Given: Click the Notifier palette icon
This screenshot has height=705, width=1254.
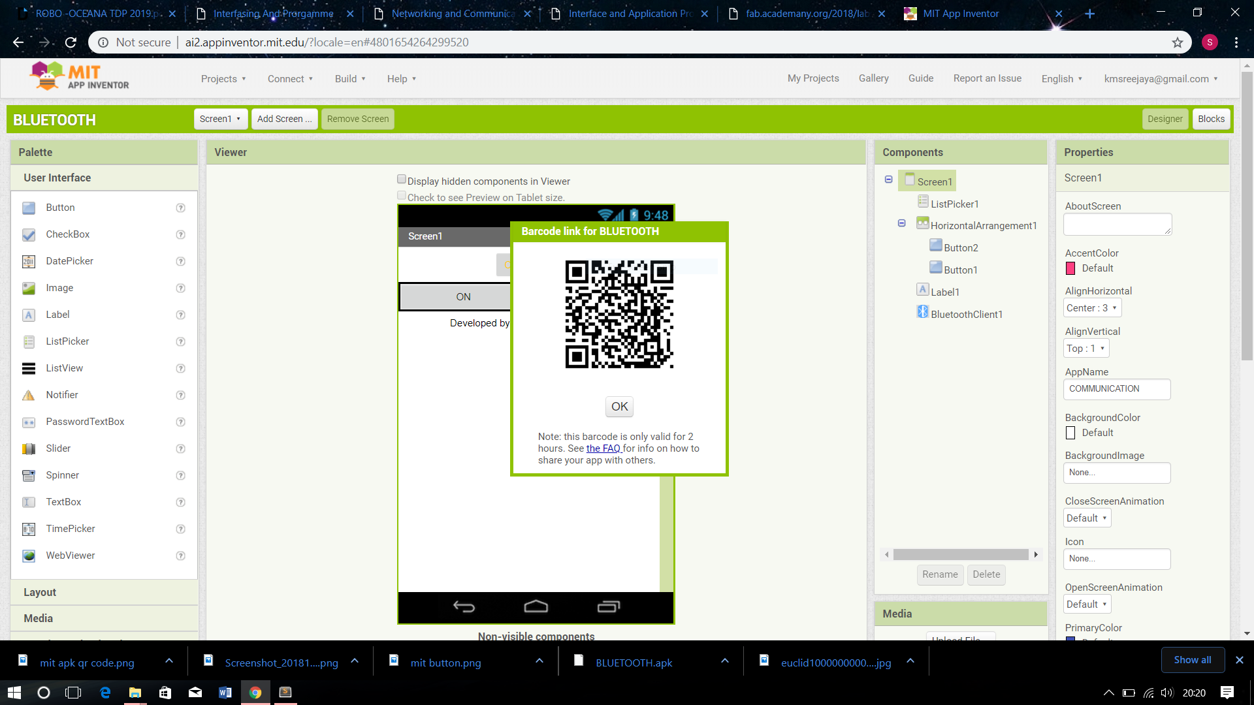Looking at the screenshot, I should (29, 395).
